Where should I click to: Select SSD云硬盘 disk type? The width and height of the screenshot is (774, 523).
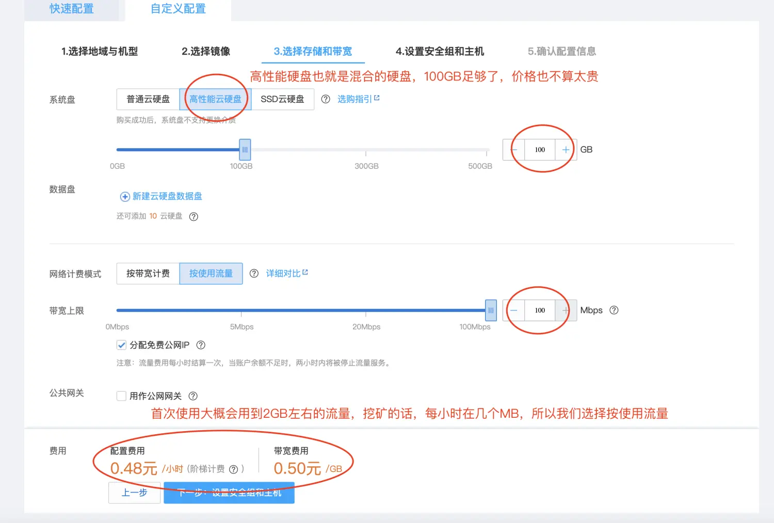click(x=282, y=99)
